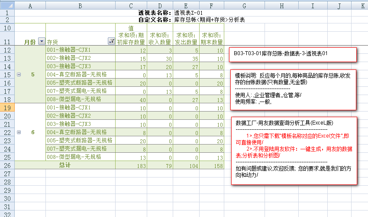
Task: Select the grand total value 183
Action: pos(131,165)
